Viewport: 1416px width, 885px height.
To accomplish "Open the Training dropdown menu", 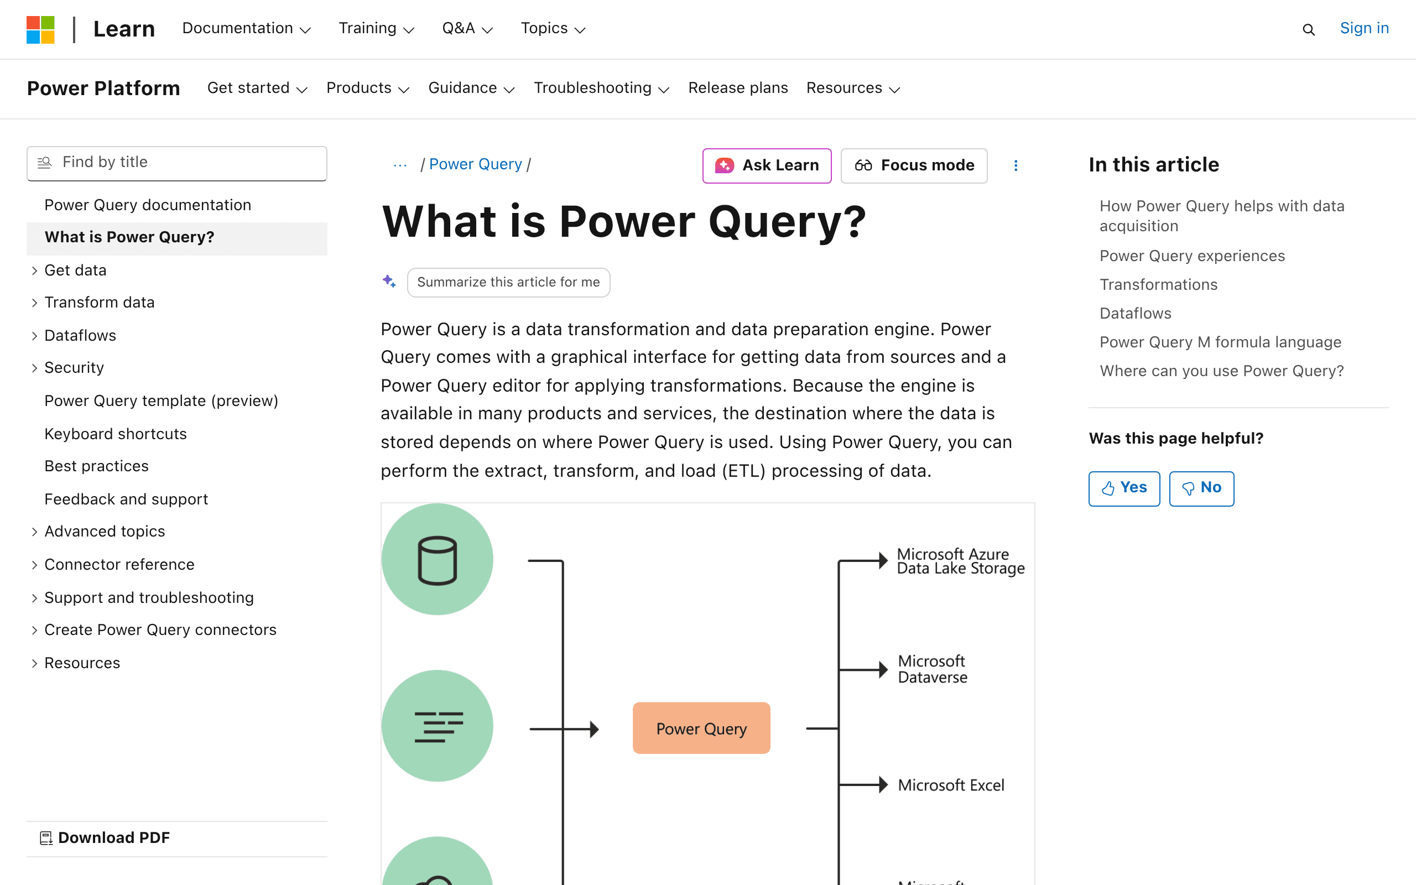I will point(376,29).
